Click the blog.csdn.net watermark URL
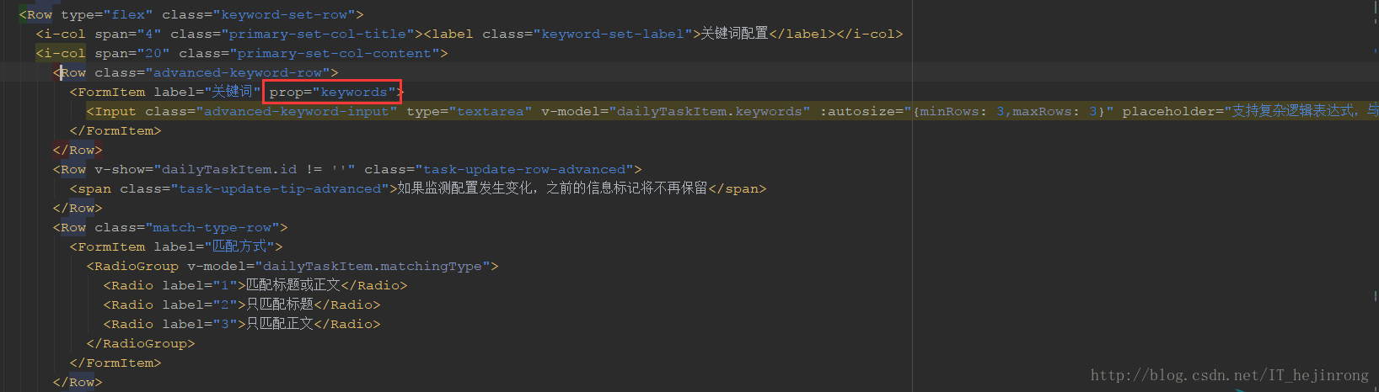1379x392 pixels. click(x=1229, y=375)
